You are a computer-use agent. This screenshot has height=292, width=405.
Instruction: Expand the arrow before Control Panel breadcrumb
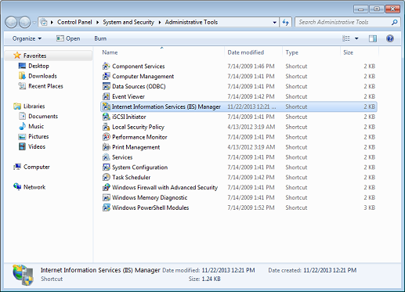pos(52,23)
